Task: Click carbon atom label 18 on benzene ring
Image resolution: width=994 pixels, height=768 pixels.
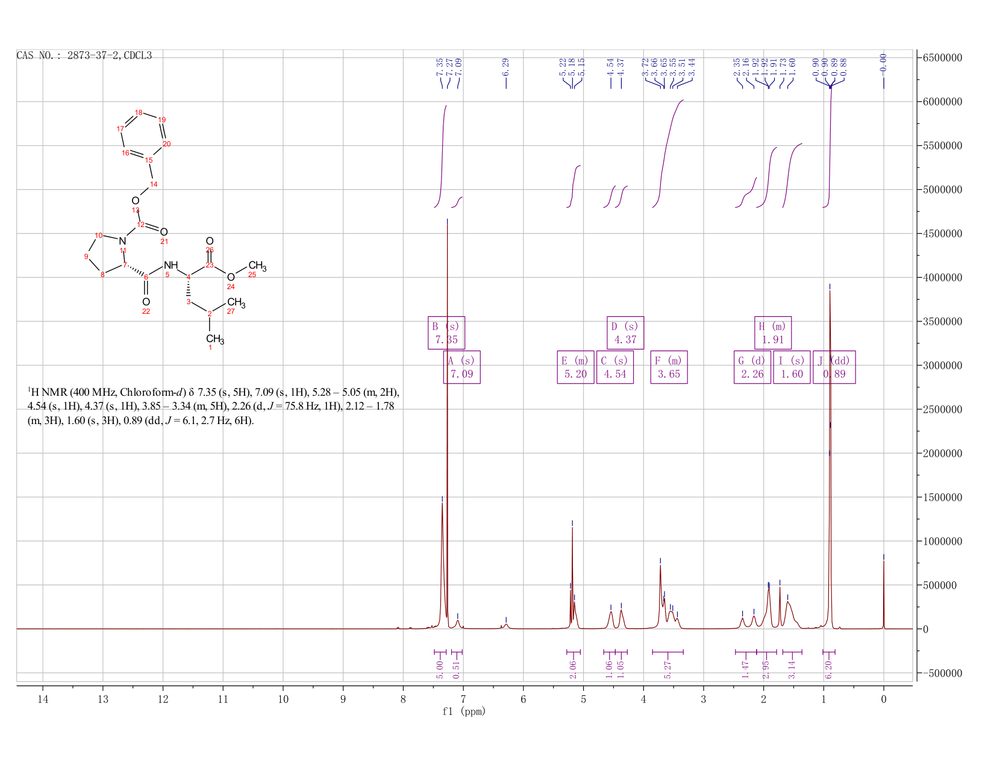Action: [x=139, y=113]
